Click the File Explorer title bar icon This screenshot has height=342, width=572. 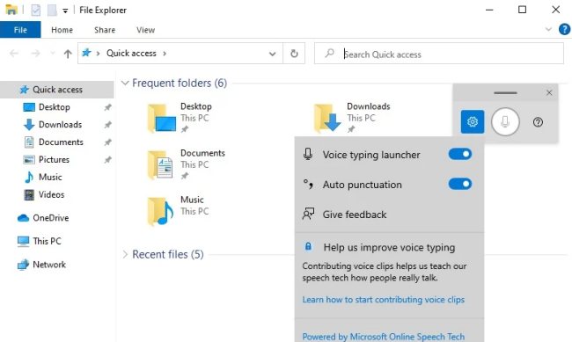pyautogui.click(x=11, y=10)
